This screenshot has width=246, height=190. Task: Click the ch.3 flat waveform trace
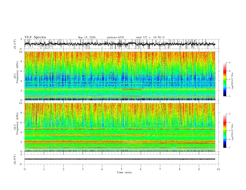pyautogui.click(x=120, y=159)
